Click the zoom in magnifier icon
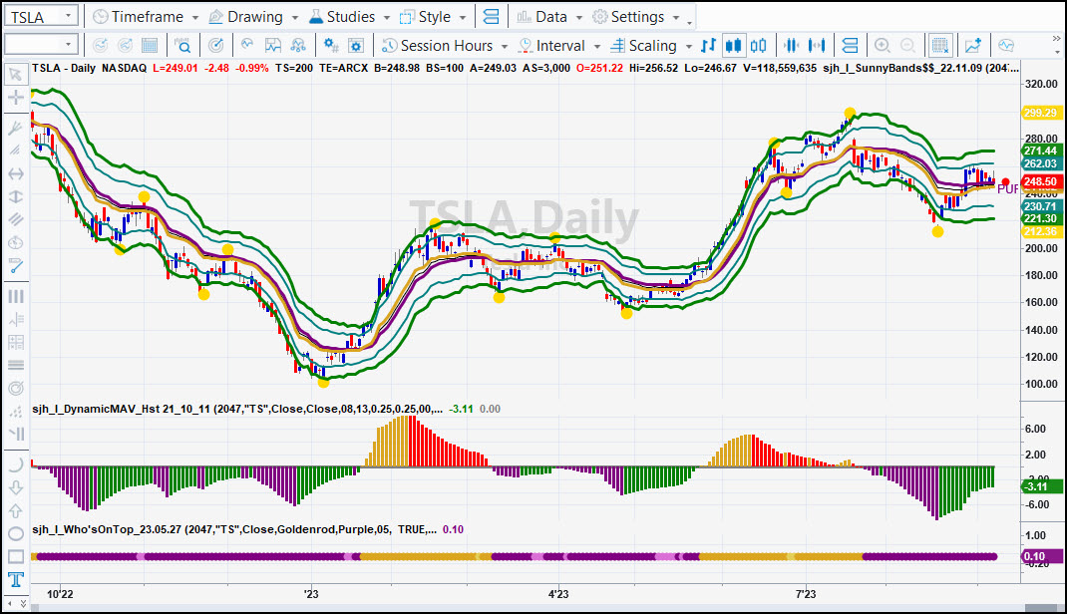 coord(882,46)
